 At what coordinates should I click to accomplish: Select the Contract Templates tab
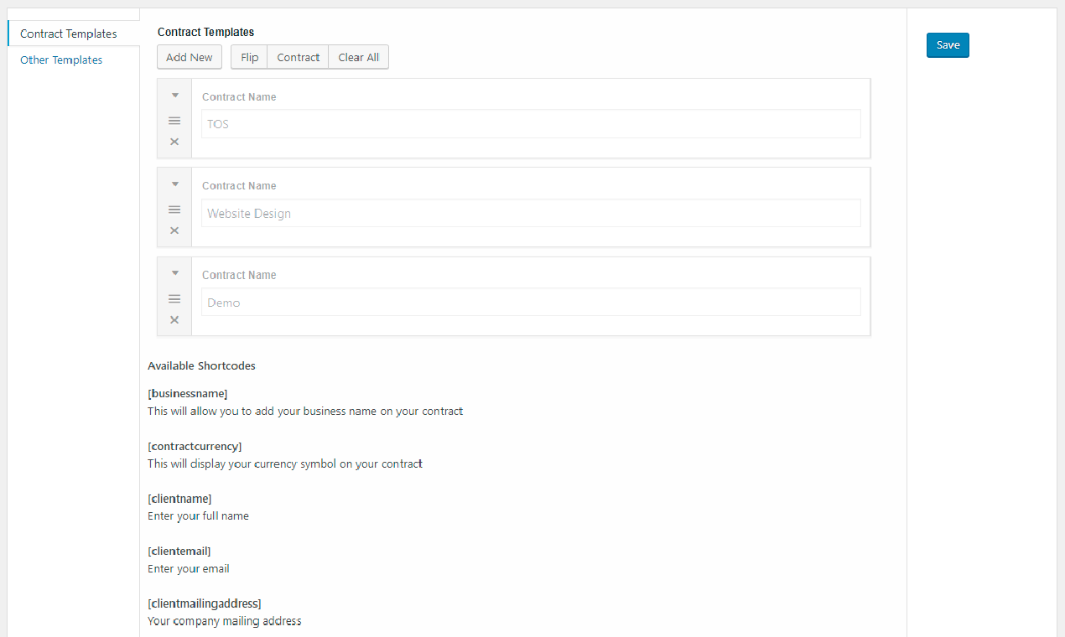coord(70,34)
